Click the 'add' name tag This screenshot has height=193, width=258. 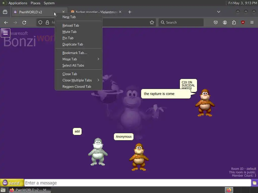(77, 131)
